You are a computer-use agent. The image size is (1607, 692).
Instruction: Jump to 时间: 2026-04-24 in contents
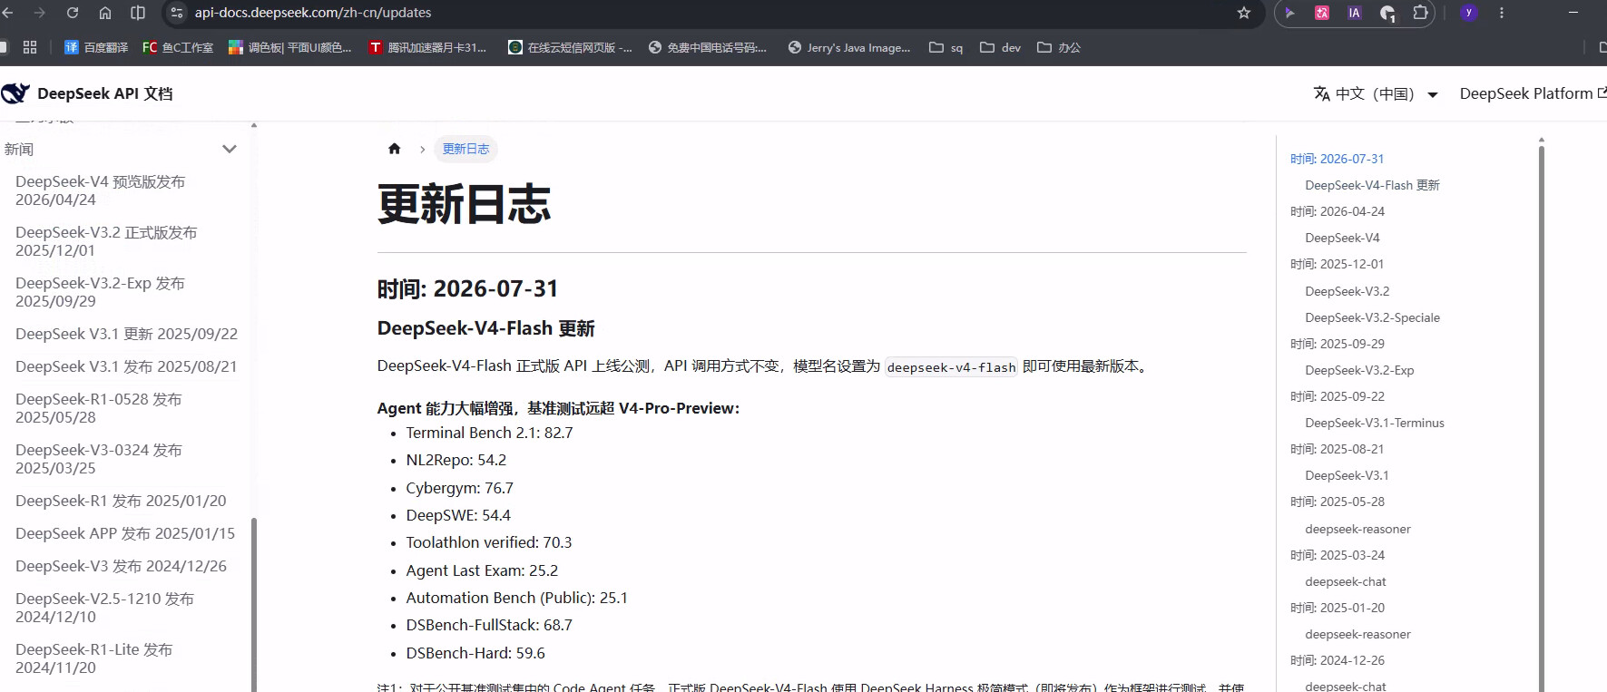[1338, 211]
